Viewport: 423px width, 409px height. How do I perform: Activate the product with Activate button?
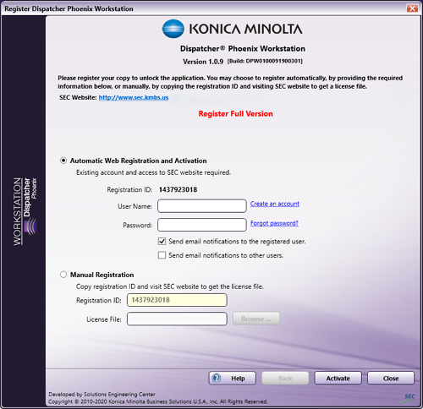338,378
